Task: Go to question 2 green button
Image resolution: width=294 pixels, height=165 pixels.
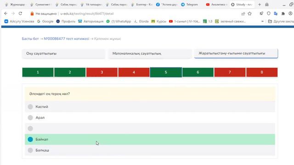Action: [x=70, y=72]
